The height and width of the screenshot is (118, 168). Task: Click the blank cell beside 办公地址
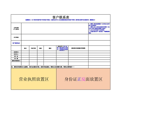click(x=55, y=37)
